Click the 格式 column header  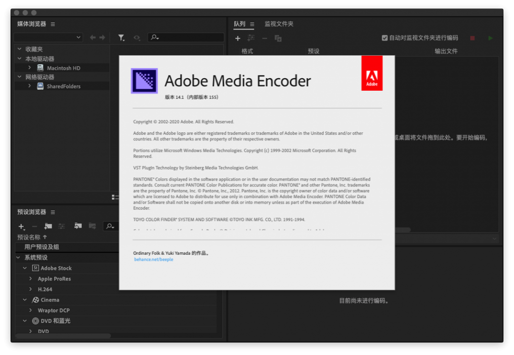tap(247, 51)
